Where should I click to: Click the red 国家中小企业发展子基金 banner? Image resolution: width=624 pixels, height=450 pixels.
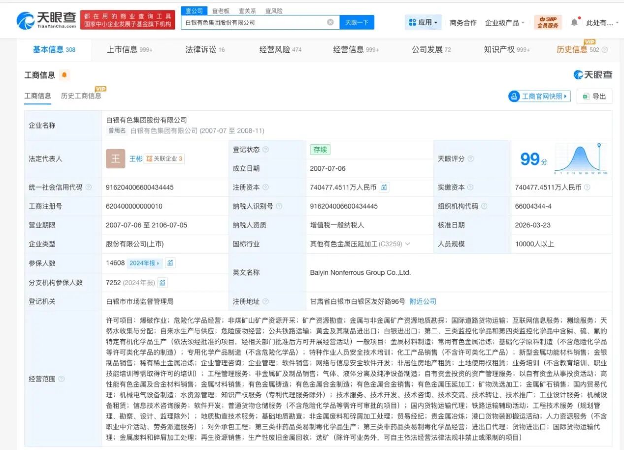(x=128, y=20)
